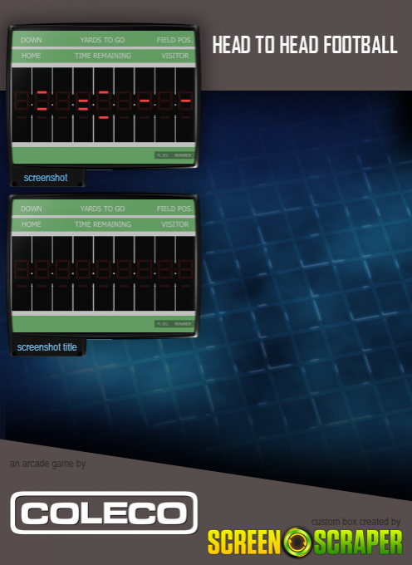Screen dimensions: 412x565
Task: Click the HEAD TO HEAD FOOTBALL title
Action: pyautogui.click(x=305, y=45)
